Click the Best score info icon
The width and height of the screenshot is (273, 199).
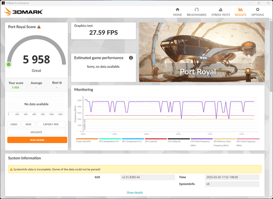click(61, 83)
